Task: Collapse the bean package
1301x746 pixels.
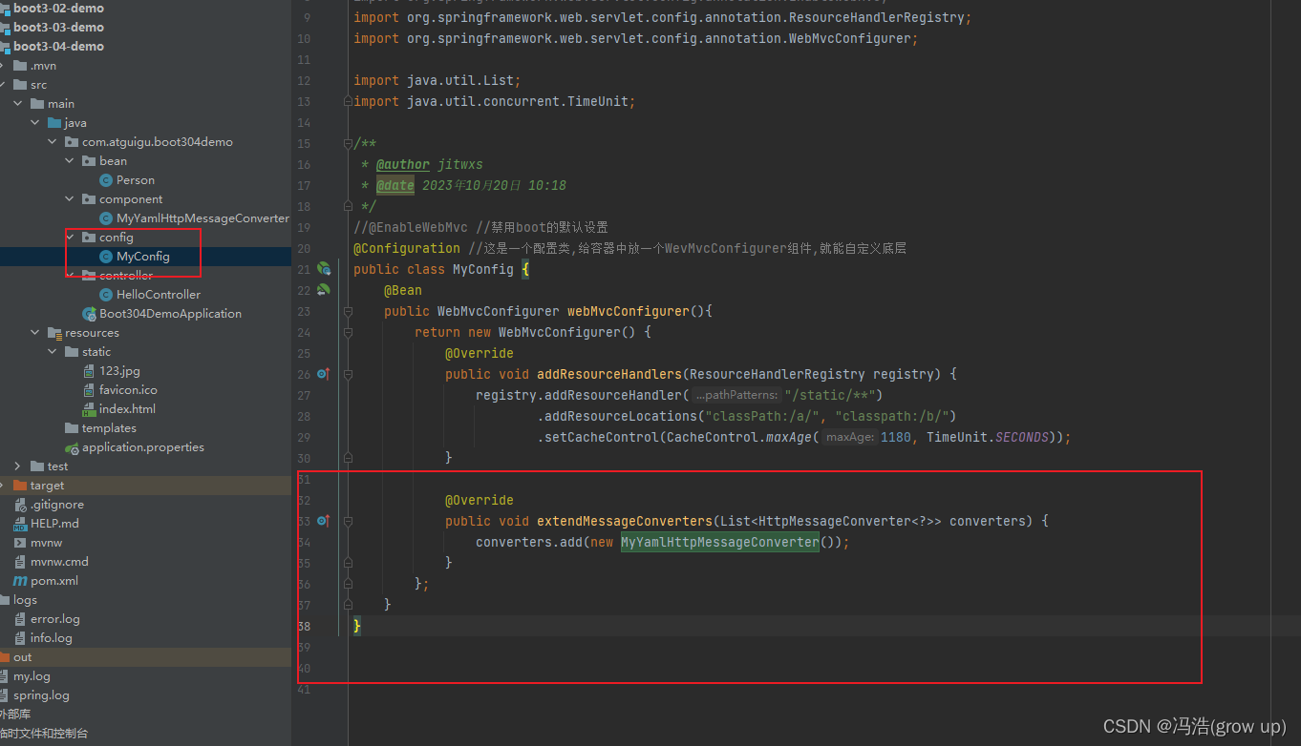Action: 70,161
